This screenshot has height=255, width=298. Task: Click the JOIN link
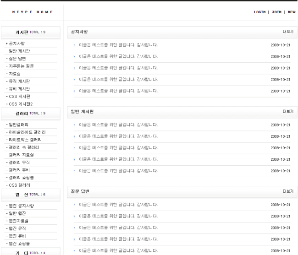coord(277,12)
